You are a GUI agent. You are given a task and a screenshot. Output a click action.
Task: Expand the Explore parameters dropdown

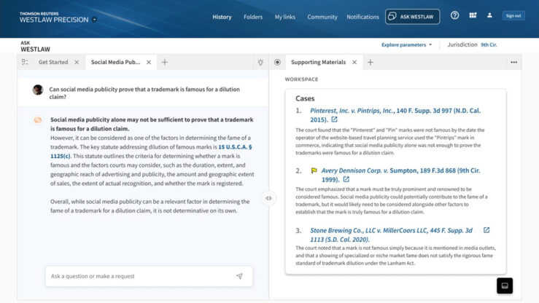[x=406, y=44]
